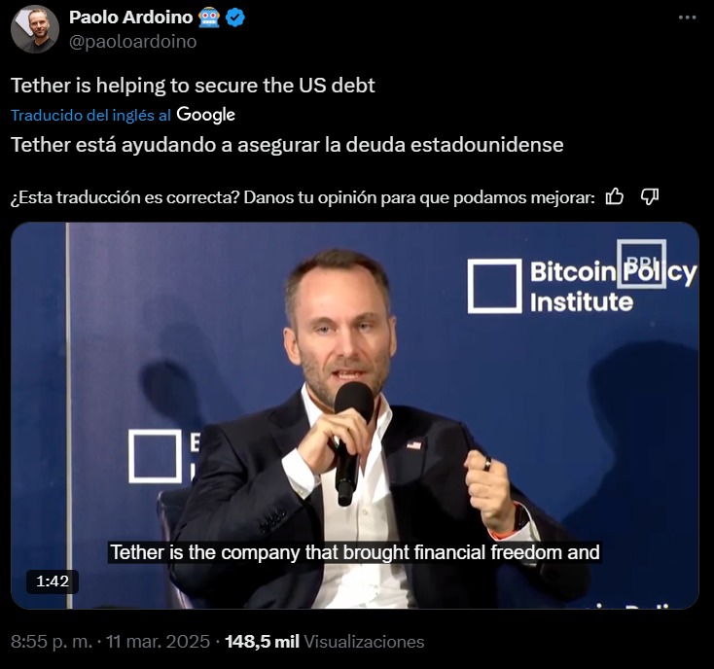Click the video subtitle caption text
The height and width of the screenshot is (669, 714).
pyautogui.click(x=355, y=552)
